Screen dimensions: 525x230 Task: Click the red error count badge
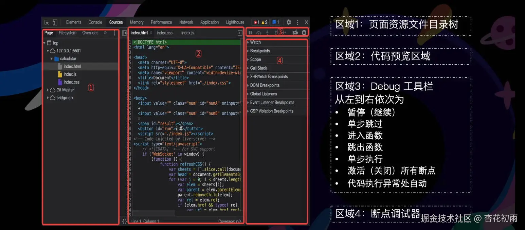(x=256, y=22)
